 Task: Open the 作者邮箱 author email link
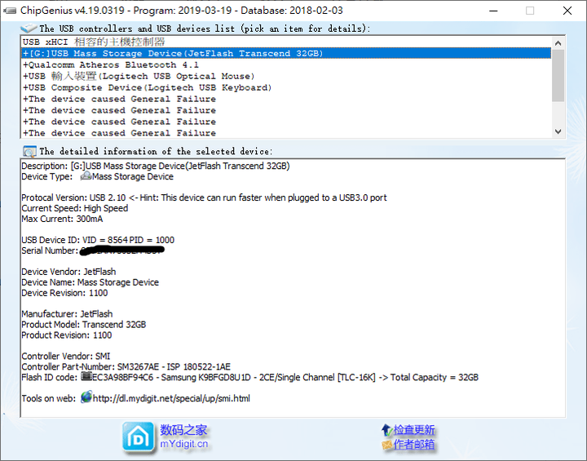point(413,445)
